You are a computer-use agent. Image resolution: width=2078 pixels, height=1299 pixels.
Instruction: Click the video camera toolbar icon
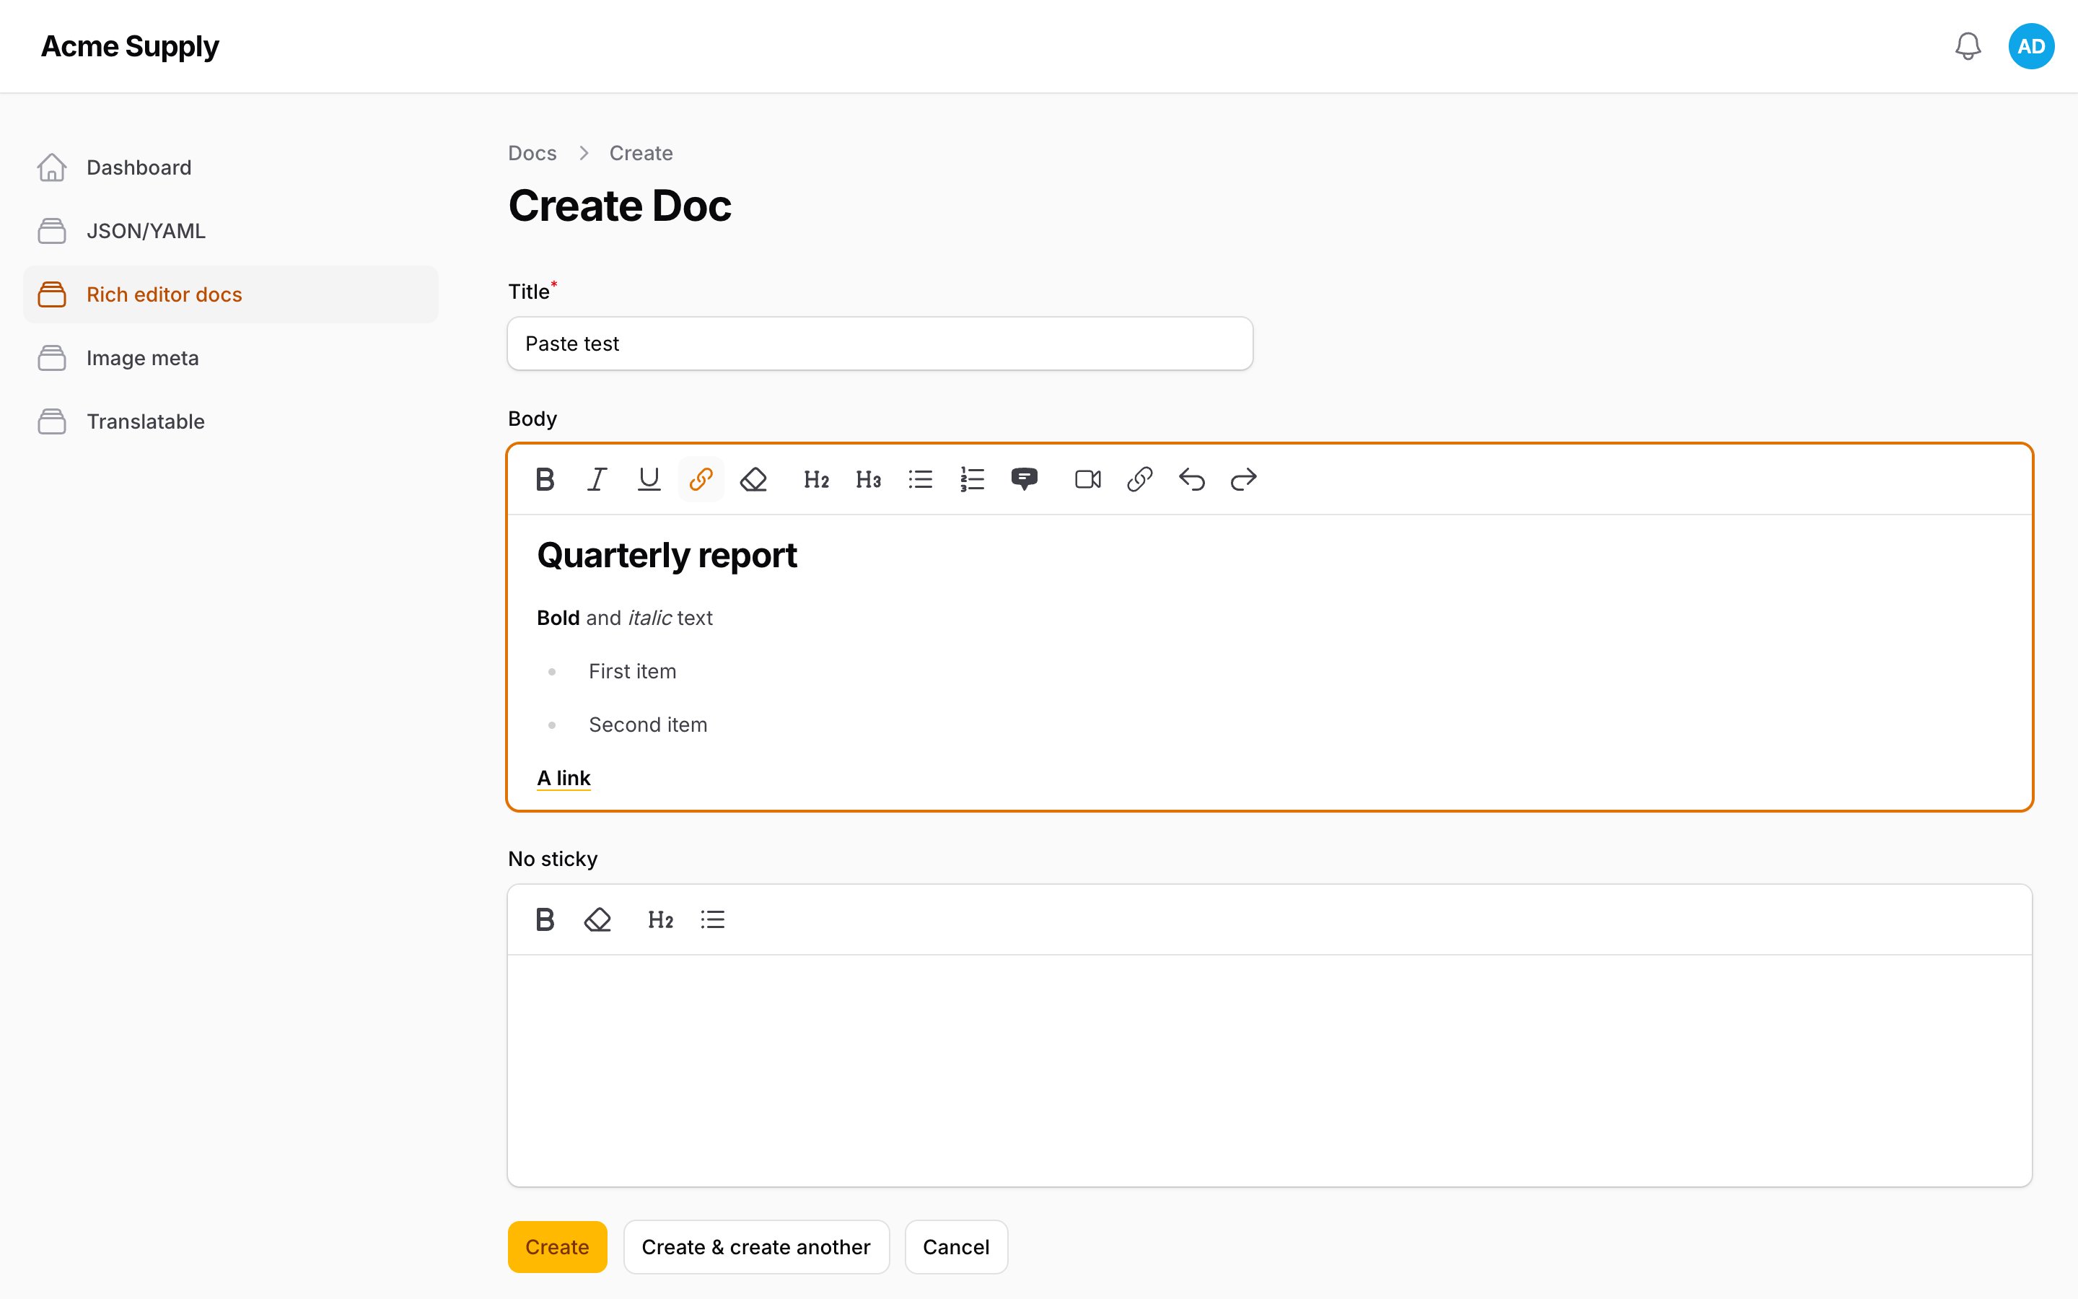click(1087, 479)
